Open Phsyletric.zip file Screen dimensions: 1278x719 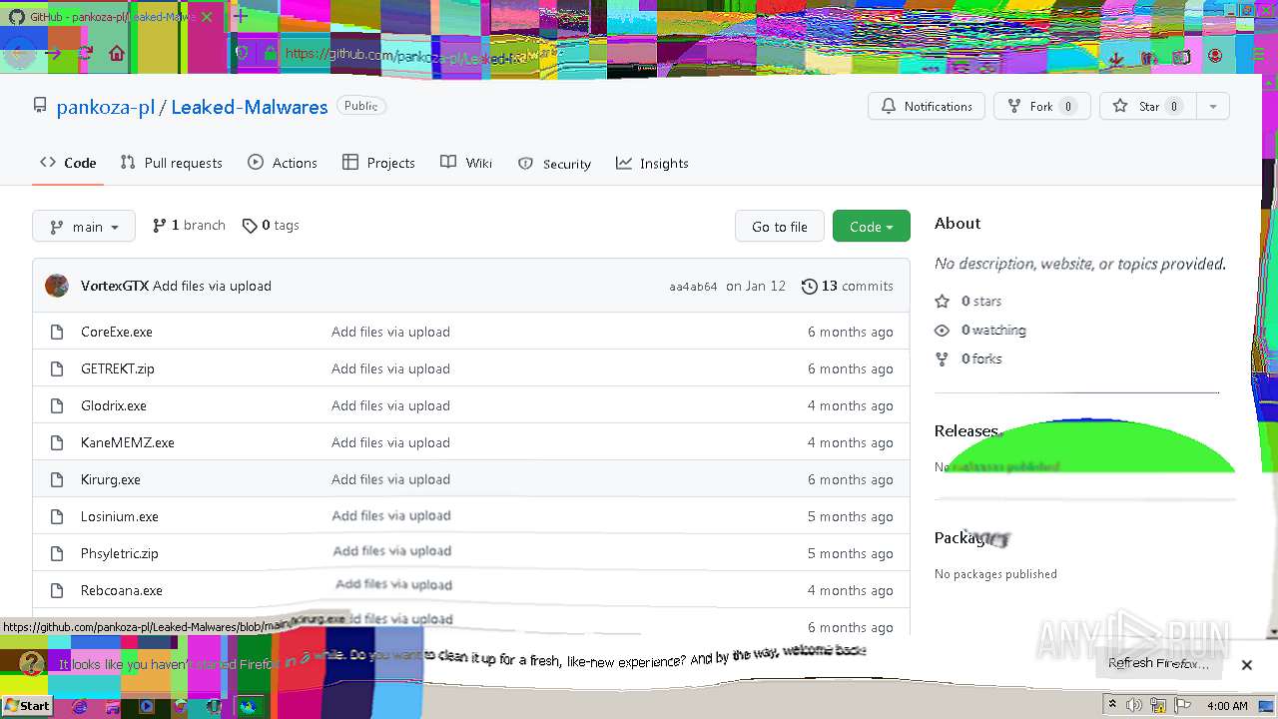pyautogui.click(x=120, y=553)
